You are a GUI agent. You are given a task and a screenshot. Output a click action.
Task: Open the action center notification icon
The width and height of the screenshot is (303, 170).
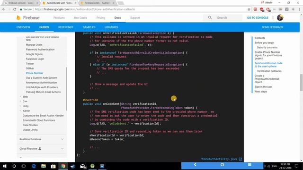296,166
